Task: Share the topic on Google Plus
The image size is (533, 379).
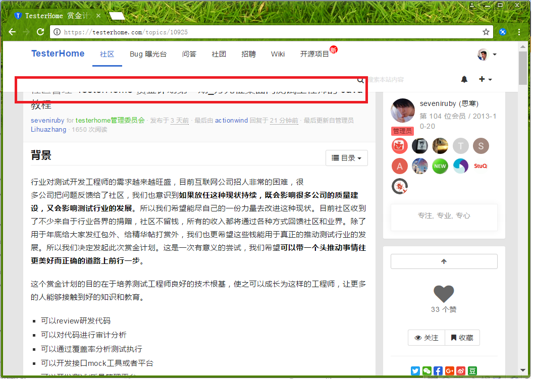Action: [x=449, y=371]
